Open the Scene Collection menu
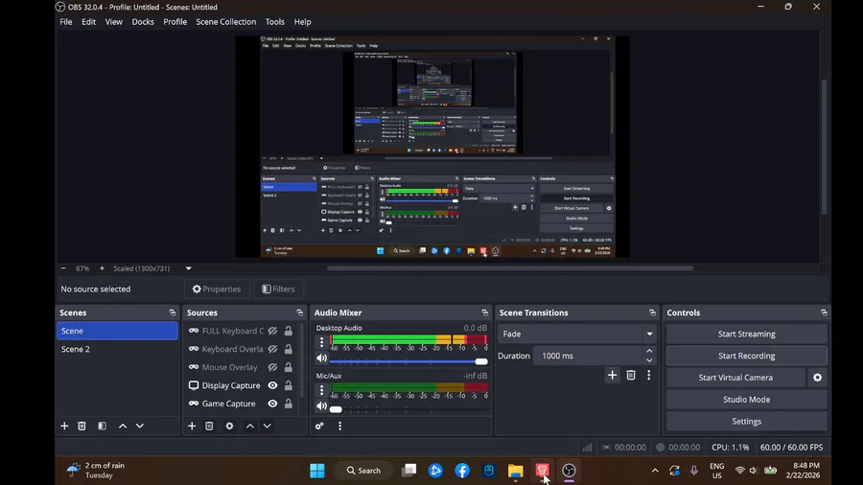The height and width of the screenshot is (485, 863). (x=226, y=22)
